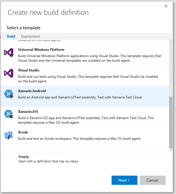The height and width of the screenshot is (194, 176).
Task: Click the Xcode hammer icon
Action: coord(9,135)
